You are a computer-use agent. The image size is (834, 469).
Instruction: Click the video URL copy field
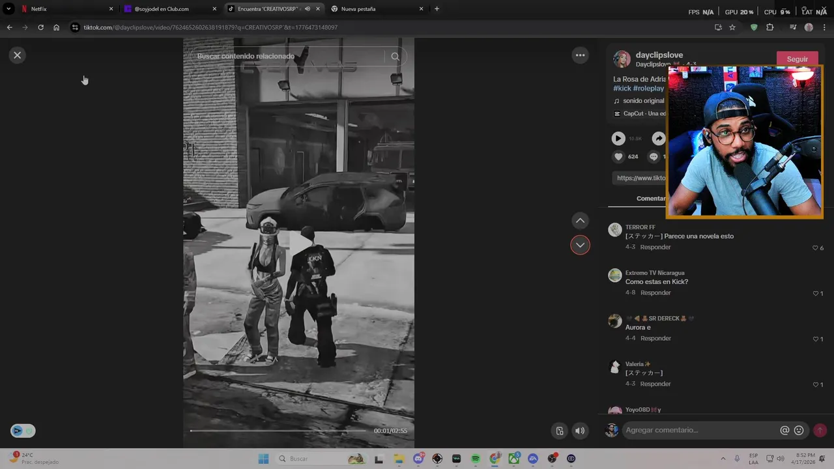(x=640, y=178)
